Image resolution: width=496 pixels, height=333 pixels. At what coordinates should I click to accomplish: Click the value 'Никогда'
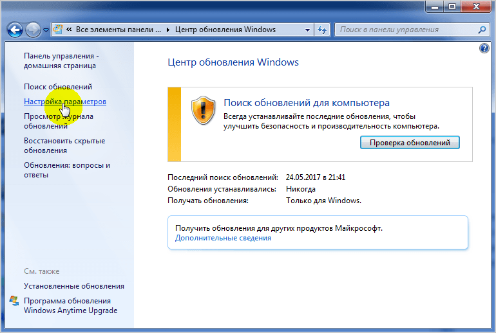(x=301, y=189)
